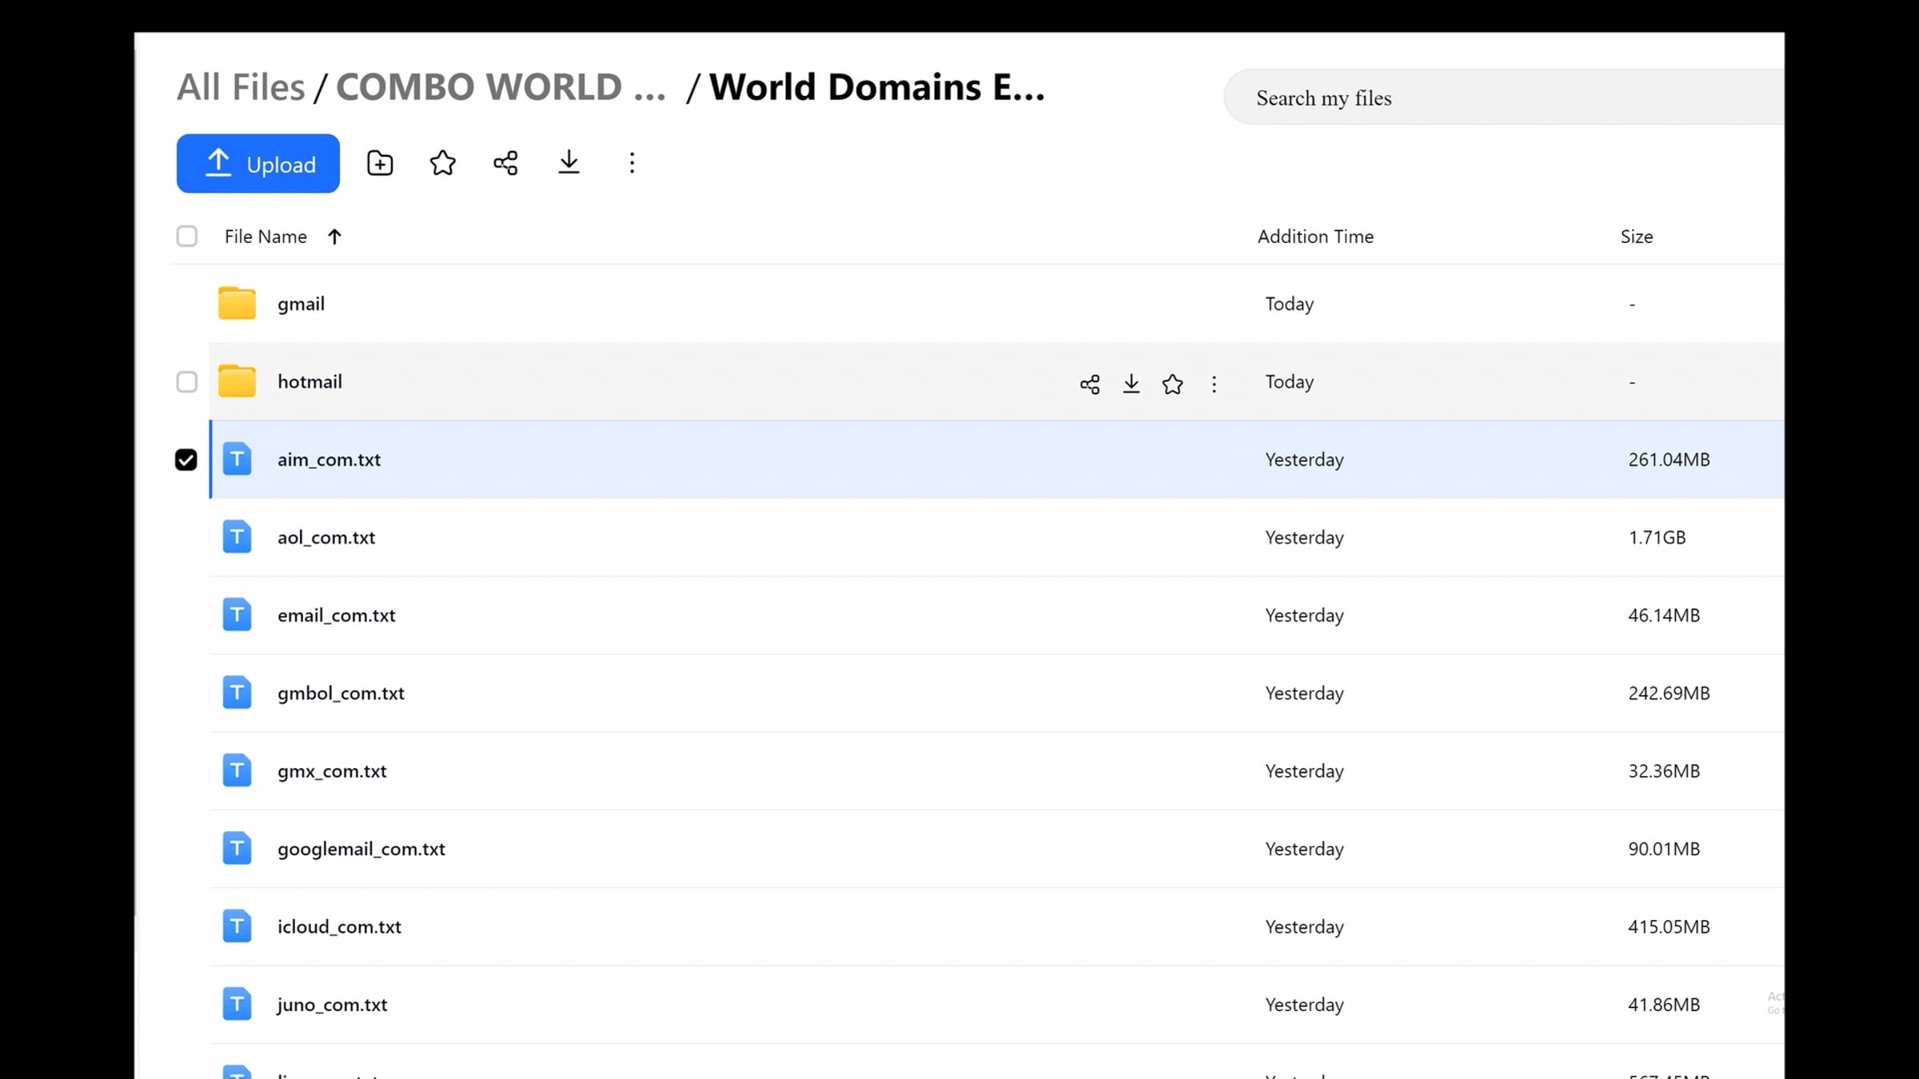
Task: Star the hotmail folder
Action: (x=1172, y=384)
